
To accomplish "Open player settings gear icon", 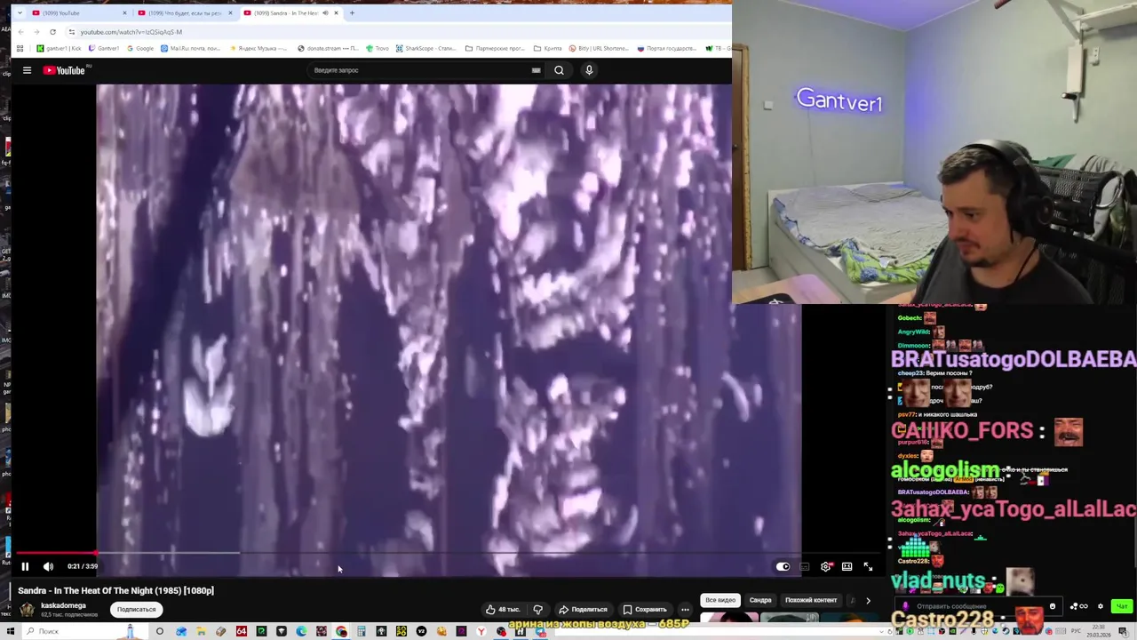I will 825,566.
